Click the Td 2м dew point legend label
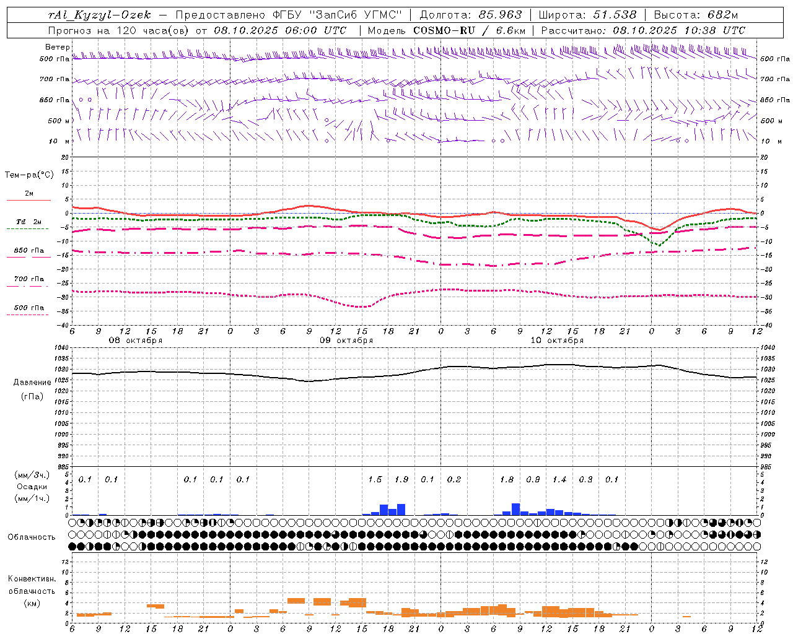The image size is (793, 634). pyautogui.click(x=29, y=222)
